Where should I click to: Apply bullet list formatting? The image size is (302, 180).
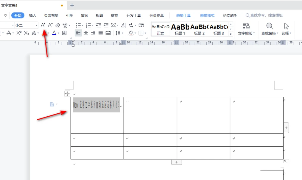[x=78, y=25]
